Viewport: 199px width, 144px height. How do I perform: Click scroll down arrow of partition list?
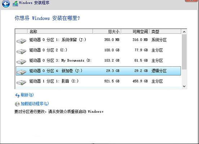click(184, 86)
